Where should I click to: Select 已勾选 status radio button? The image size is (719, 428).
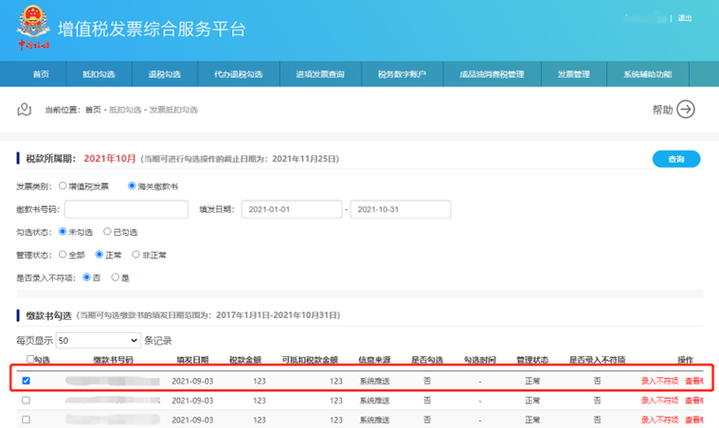[107, 231]
